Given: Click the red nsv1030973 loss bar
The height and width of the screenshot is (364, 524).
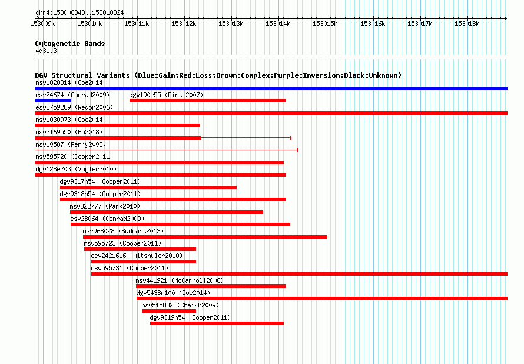Looking at the screenshot, I should click(x=118, y=125).
